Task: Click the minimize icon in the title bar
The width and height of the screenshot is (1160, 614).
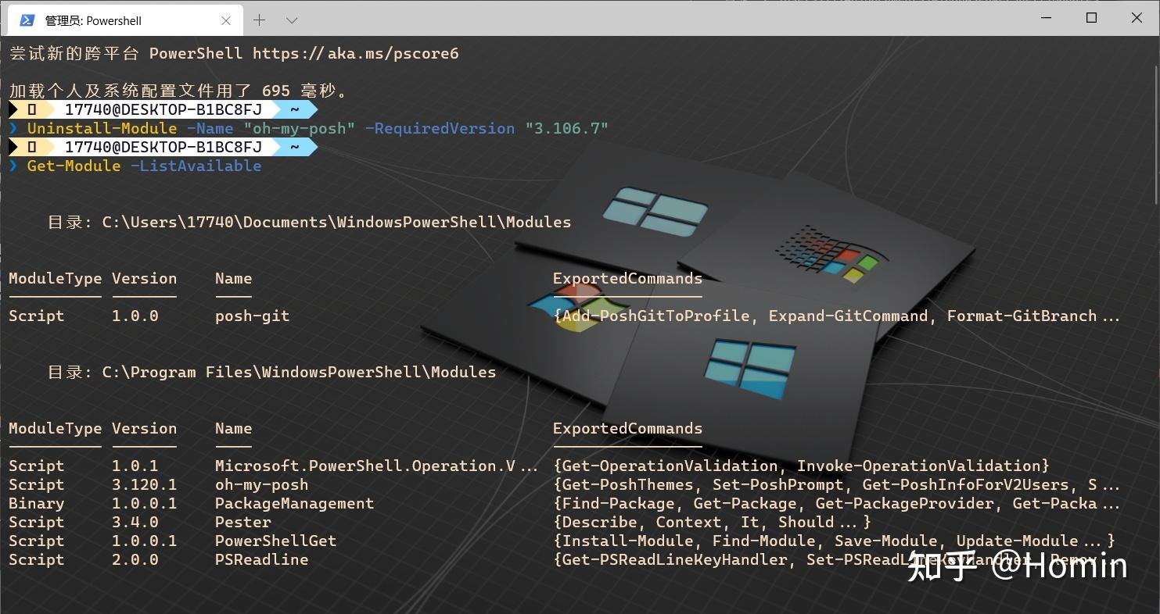Action: coord(1046,17)
